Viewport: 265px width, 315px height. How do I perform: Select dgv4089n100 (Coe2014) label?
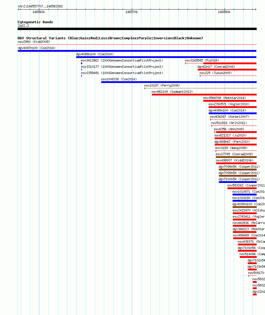(x=227, y=110)
